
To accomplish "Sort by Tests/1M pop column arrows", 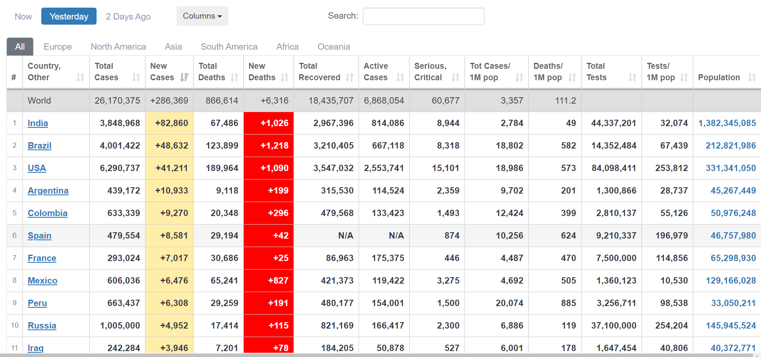I will [684, 77].
